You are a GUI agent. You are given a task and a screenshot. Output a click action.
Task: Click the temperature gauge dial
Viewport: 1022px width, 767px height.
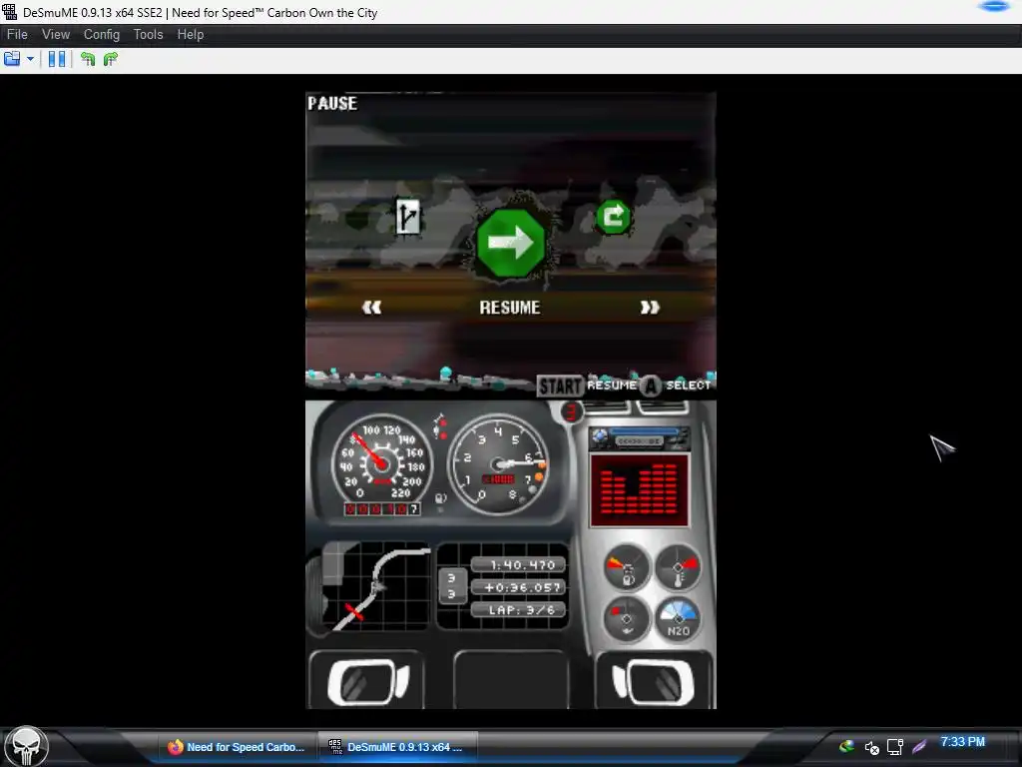pyautogui.click(x=678, y=567)
